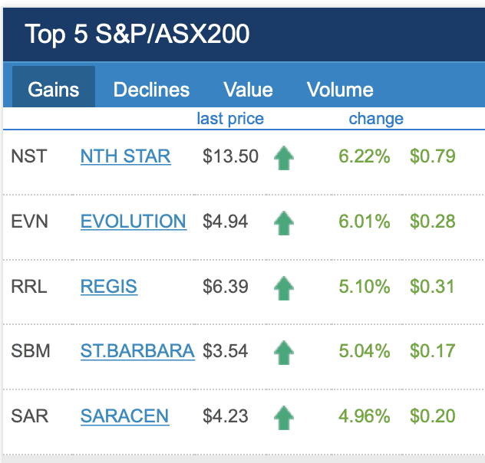Image resolution: width=485 pixels, height=463 pixels.
Task: Click the green up arrow for NTH STAR
Action: [284, 158]
